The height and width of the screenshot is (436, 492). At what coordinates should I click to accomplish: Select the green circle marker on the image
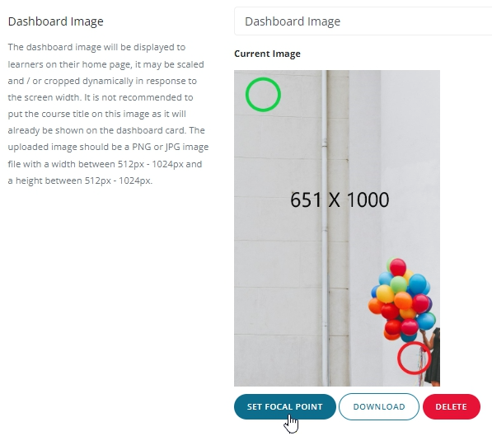(x=263, y=95)
